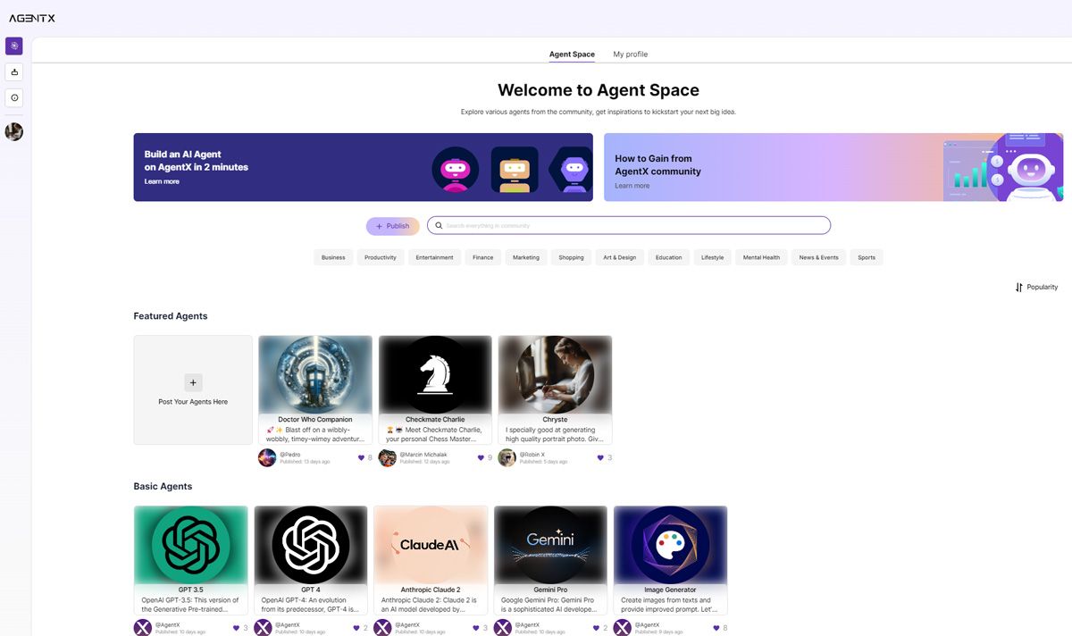Image resolution: width=1072 pixels, height=636 pixels.
Task: Click Learn more on Build an AI Agent banner
Action: tap(162, 181)
